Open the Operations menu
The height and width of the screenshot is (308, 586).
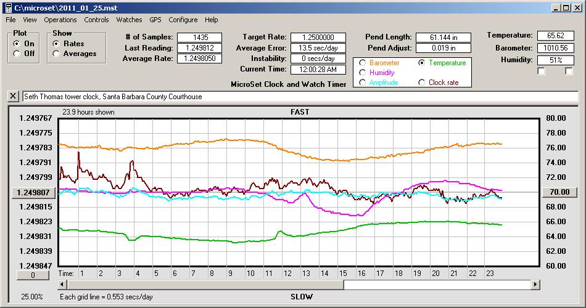60,20
